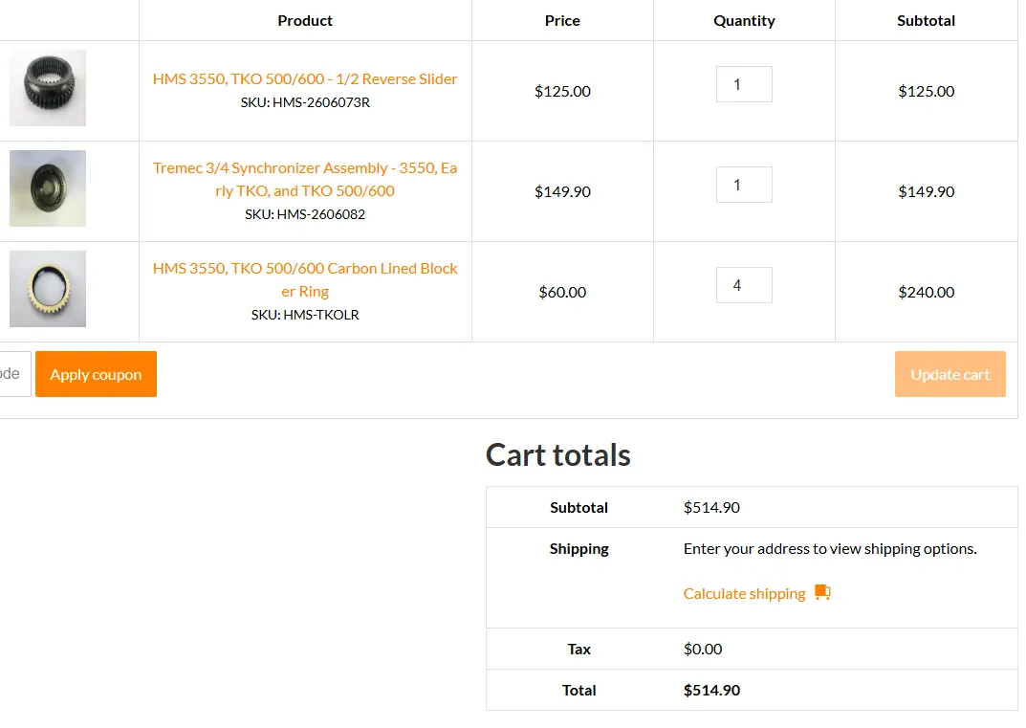Focus the Blocker Ring quantity field showing 4

[744, 285]
